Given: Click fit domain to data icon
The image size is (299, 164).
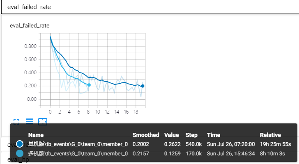Looking at the screenshot, I should tap(43, 122).
